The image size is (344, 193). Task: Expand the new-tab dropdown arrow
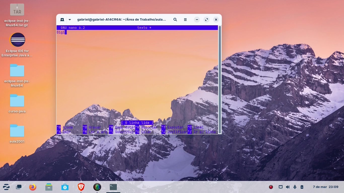[x=70, y=19]
